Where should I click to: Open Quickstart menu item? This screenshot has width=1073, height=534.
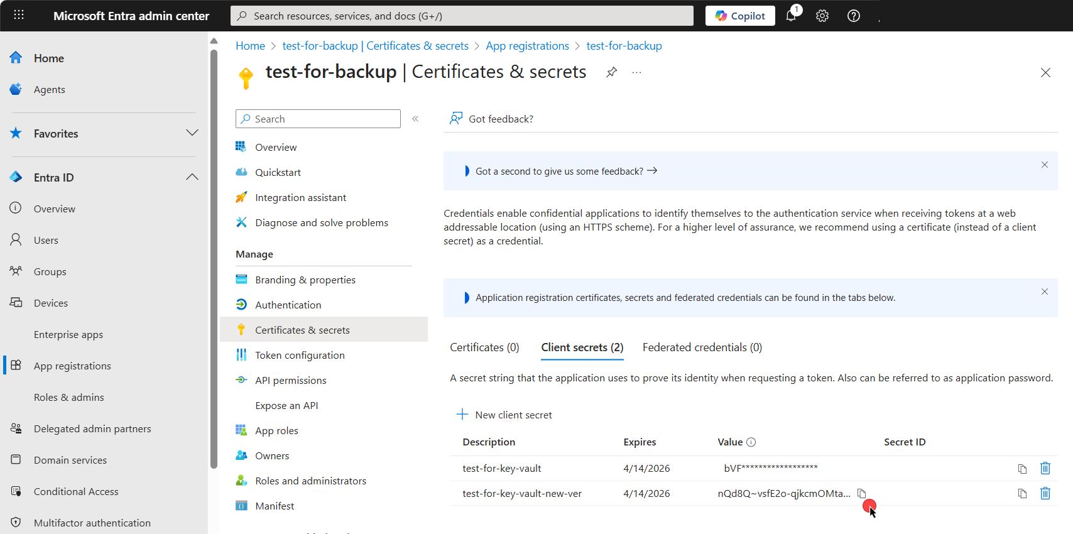pyautogui.click(x=278, y=172)
